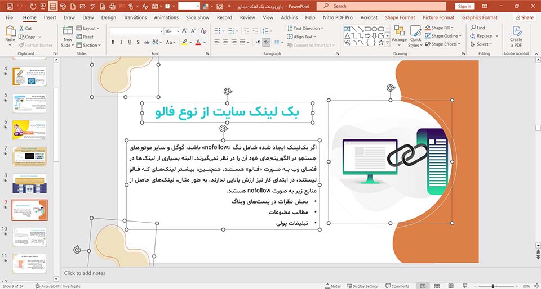Toggle bold formatting
The width and height of the screenshot is (541, 289).
click(113, 42)
